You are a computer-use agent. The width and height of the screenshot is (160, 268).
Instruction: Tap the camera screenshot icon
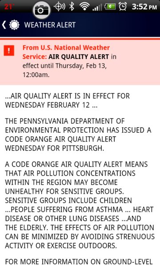click(x=41, y=10)
